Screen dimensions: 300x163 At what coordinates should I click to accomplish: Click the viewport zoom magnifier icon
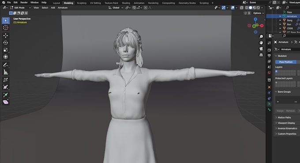click(x=261, y=36)
